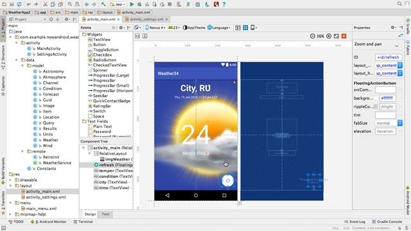
Task: Select the floating refresh button in preview
Action: pos(227,180)
